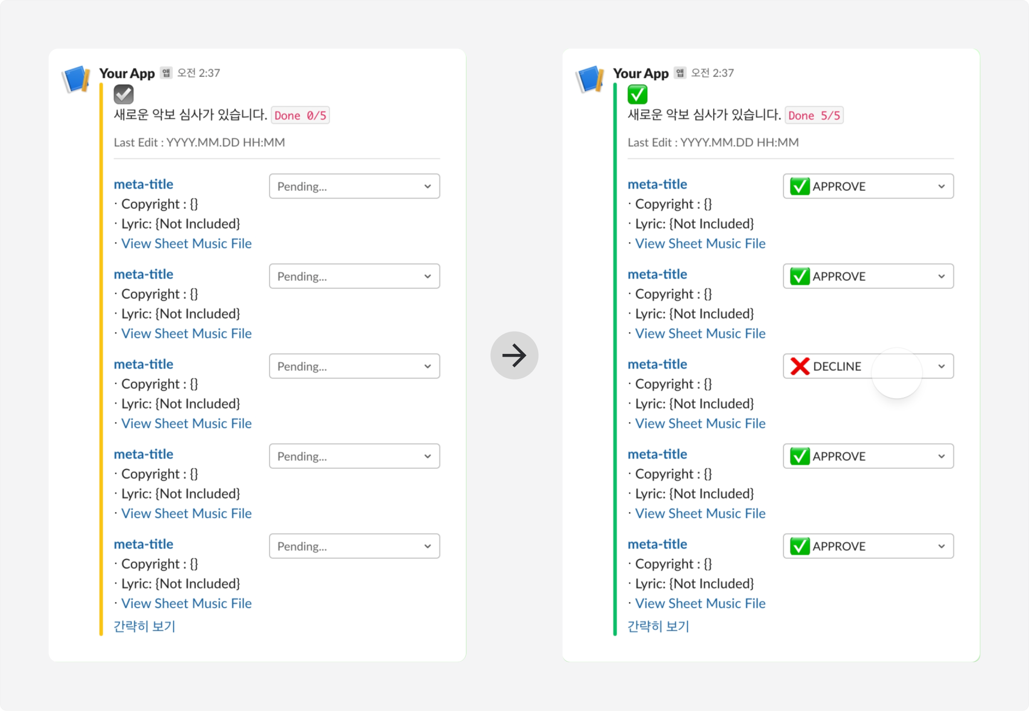
Task: Click last View Sheet Music File link on right
Action: [700, 604]
